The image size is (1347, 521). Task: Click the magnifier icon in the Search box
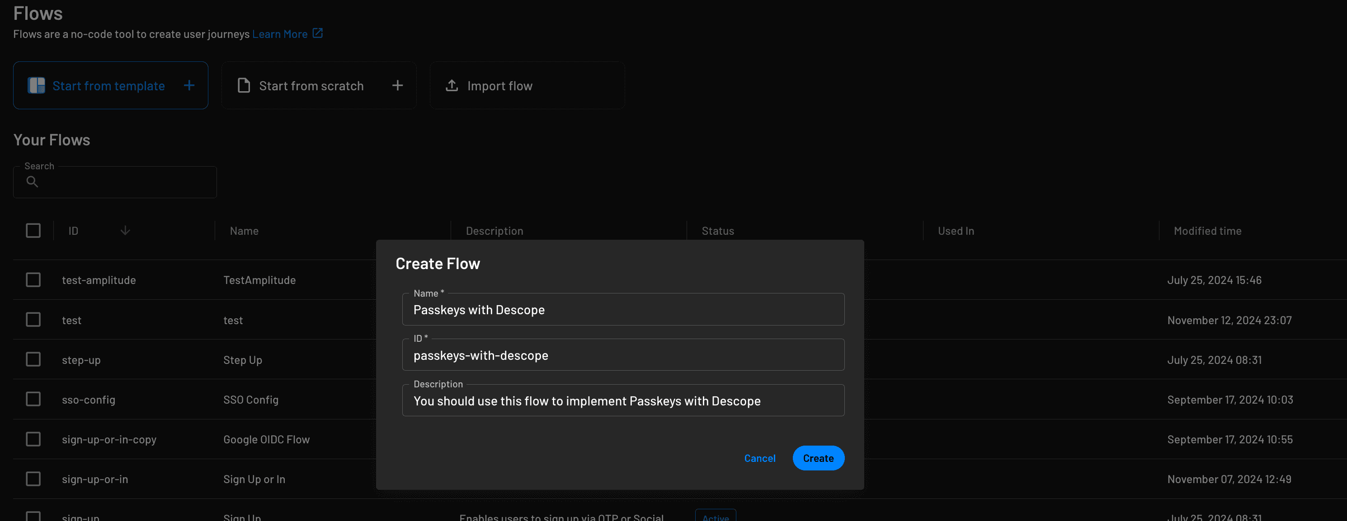32,181
